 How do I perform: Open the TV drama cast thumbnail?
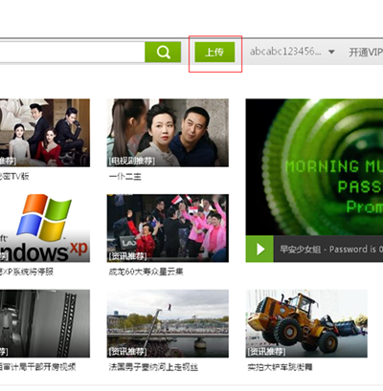click(x=45, y=133)
